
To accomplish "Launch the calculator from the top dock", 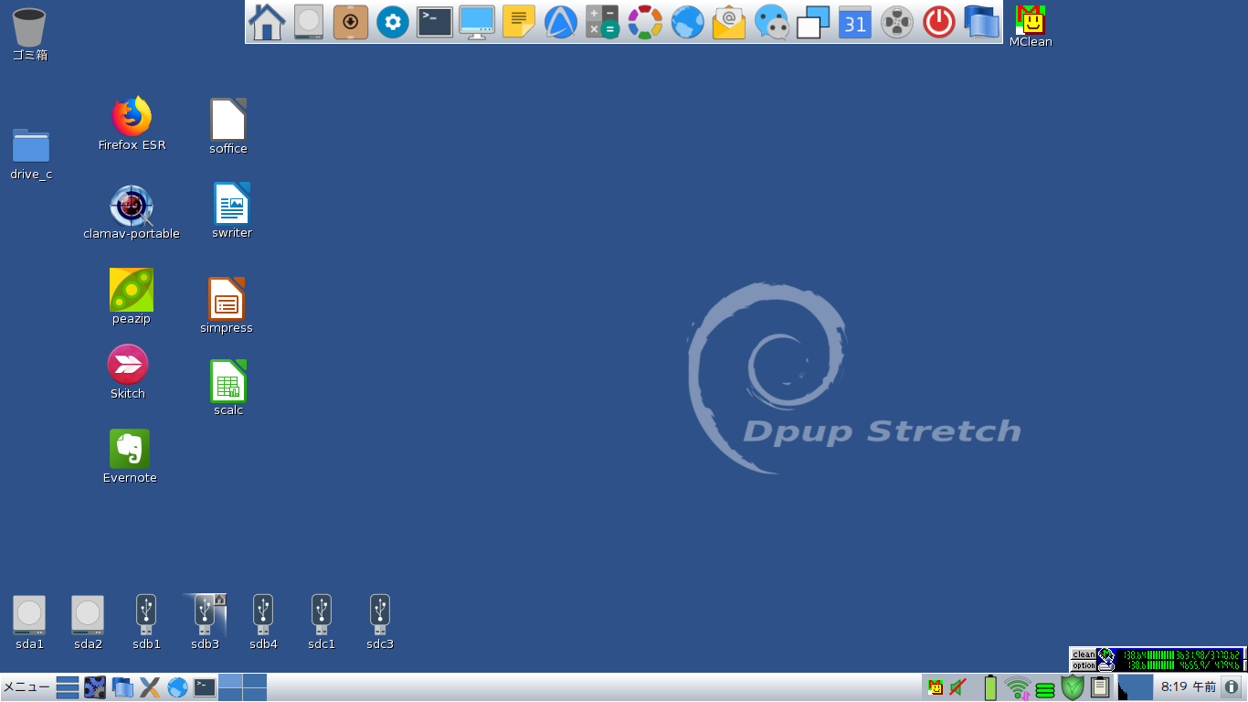I will 603,22.
